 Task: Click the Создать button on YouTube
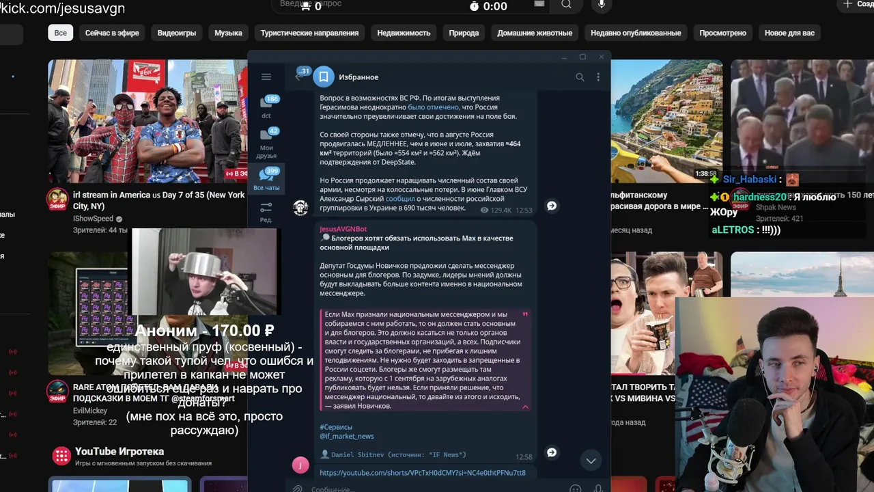856,5
